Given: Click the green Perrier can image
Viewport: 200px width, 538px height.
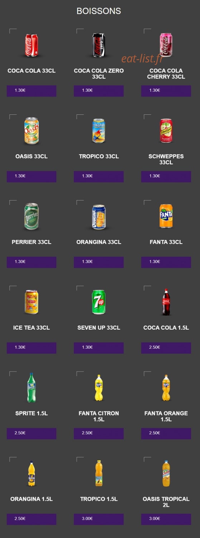Looking at the screenshot, I should (x=31, y=217).
